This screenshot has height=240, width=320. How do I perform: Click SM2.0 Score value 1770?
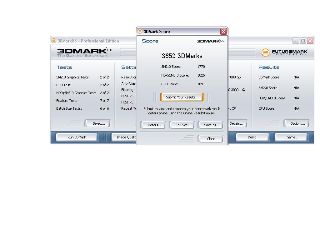tap(201, 67)
